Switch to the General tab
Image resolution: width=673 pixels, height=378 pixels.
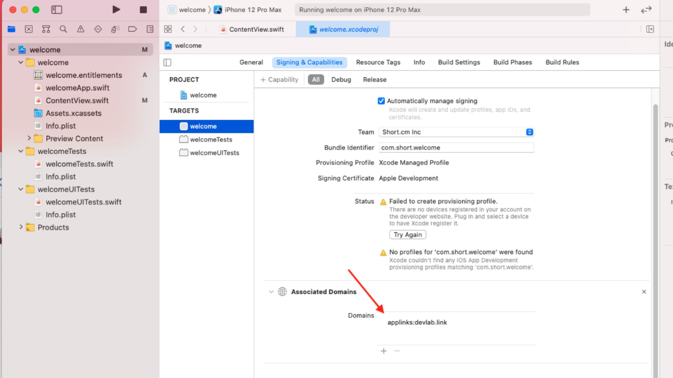click(x=251, y=62)
